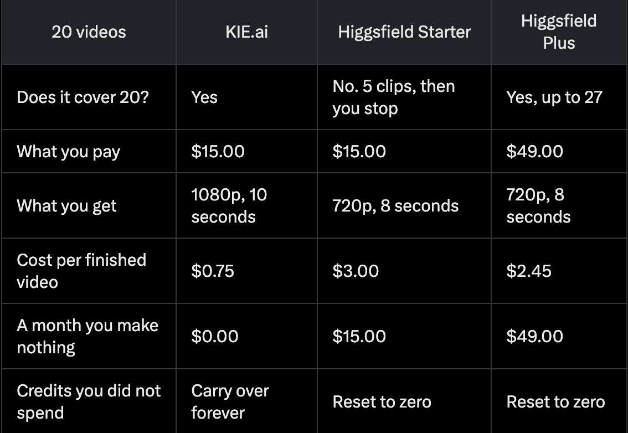Select the 'What you pay' row label

click(69, 151)
